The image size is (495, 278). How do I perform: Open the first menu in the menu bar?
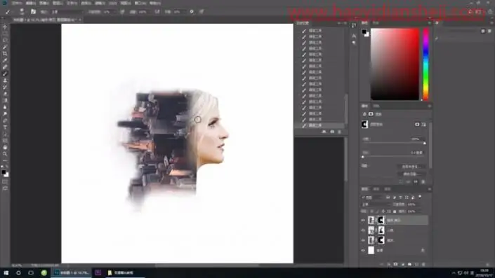(17, 3)
